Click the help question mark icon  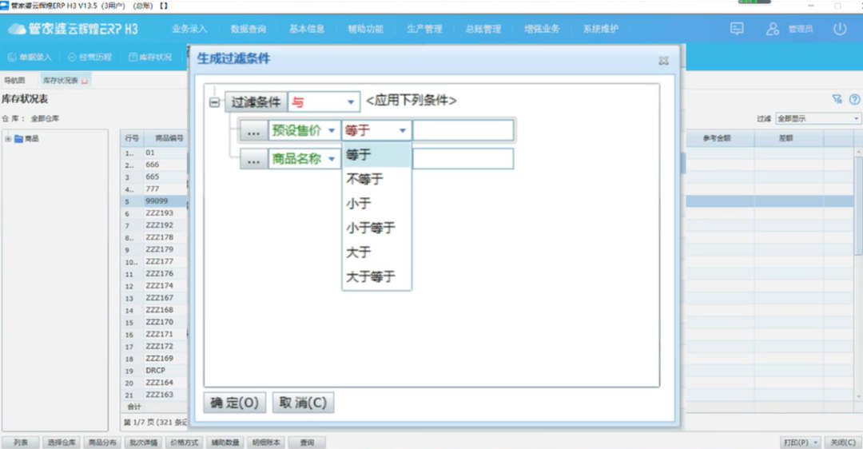(854, 99)
